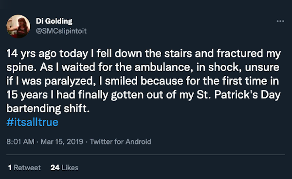Open the #itsalltrue hashtag

[x=33, y=122]
